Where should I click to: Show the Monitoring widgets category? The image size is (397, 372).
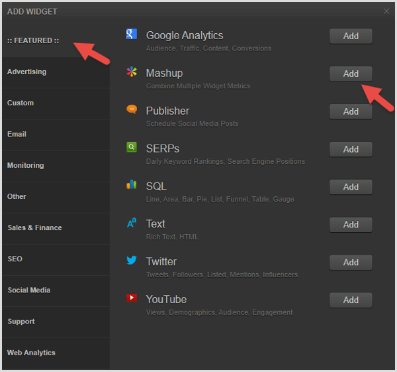tap(56, 166)
